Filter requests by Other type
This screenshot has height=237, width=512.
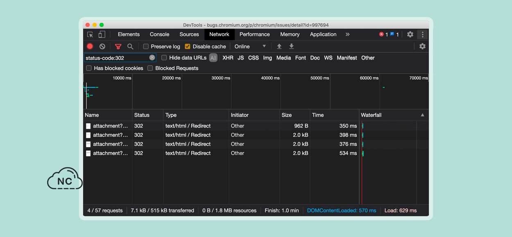point(368,58)
